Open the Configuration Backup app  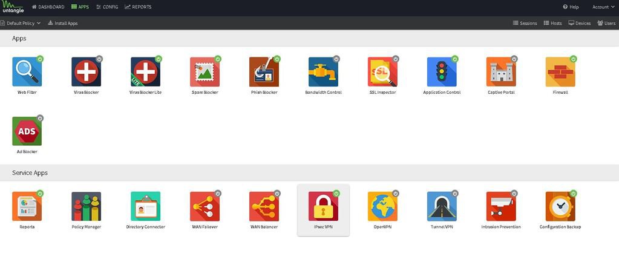560,206
